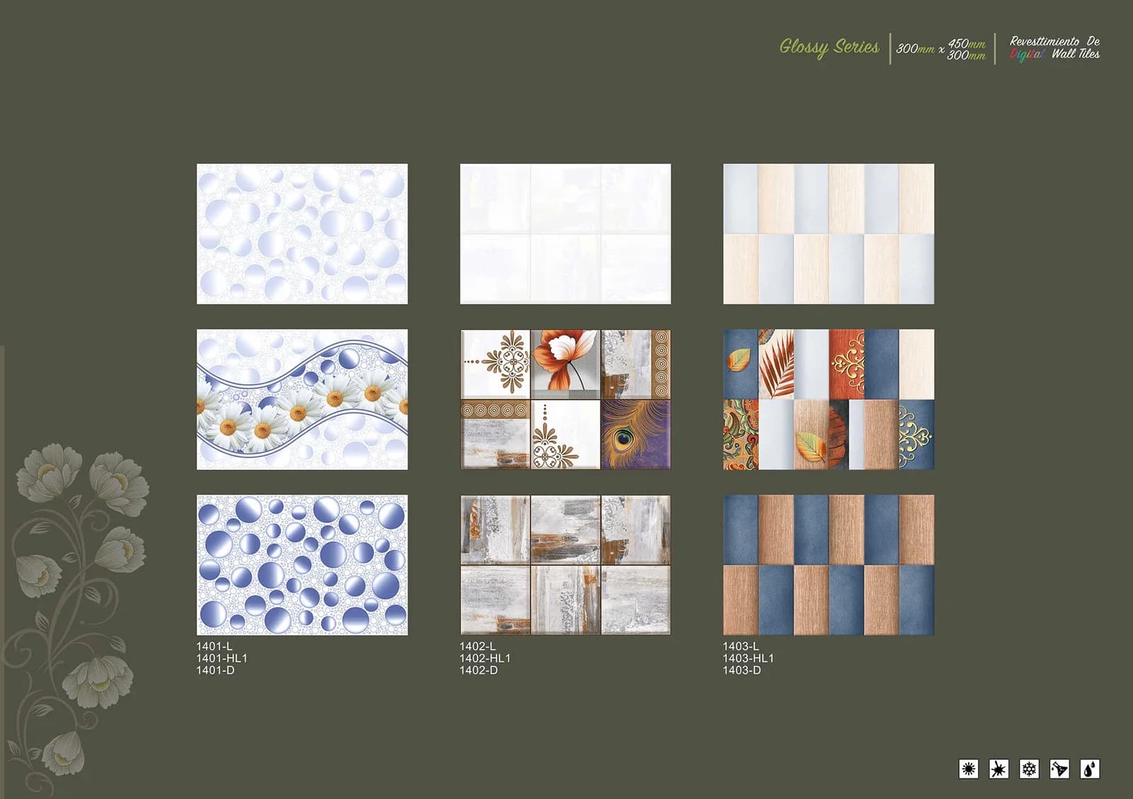The image size is (1133, 799).
Task: Select the daisy wave 1401-HL1 tile
Action: point(302,399)
